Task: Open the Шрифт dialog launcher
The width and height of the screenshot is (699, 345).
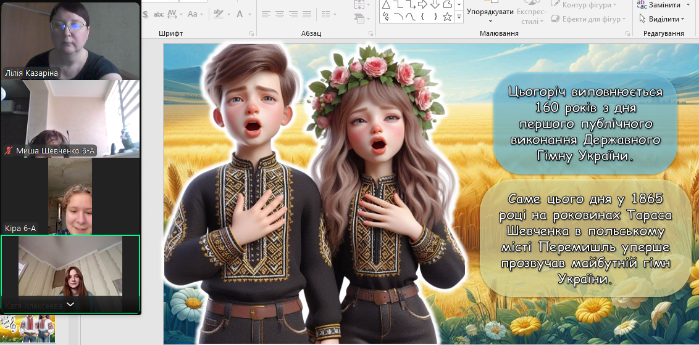Action: [251, 33]
